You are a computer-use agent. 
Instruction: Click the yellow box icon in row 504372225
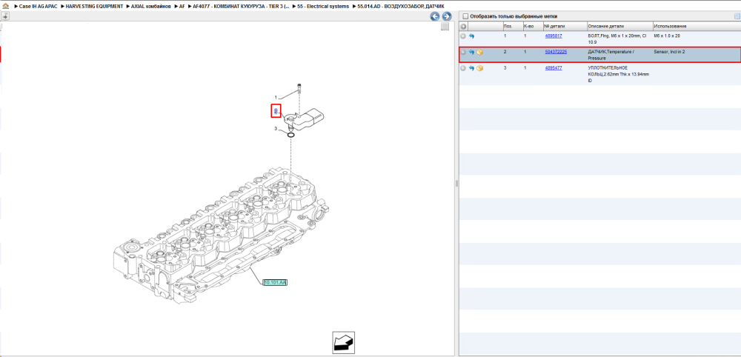click(479, 52)
